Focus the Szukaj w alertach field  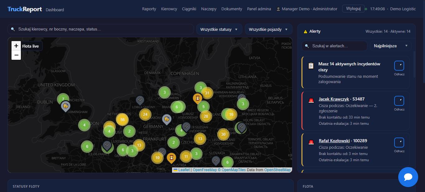tap(334, 46)
